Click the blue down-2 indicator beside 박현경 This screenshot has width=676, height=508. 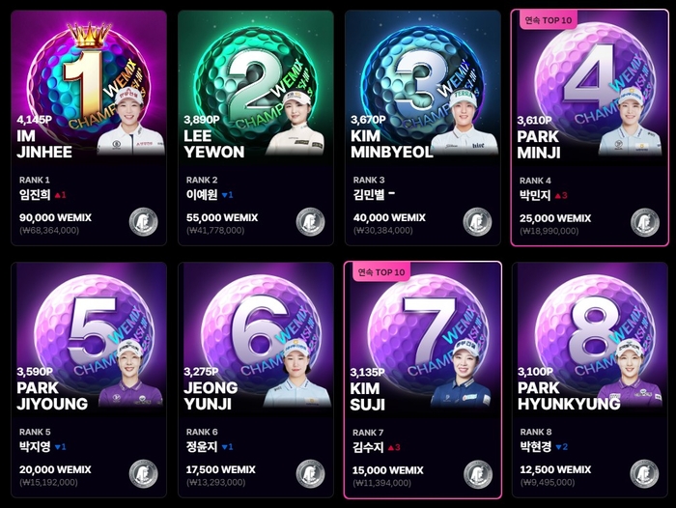(x=561, y=447)
